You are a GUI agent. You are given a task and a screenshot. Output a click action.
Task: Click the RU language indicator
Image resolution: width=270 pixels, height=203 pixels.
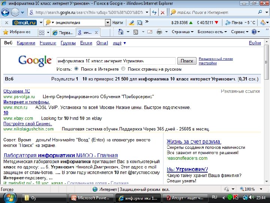(x=214, y=197)
